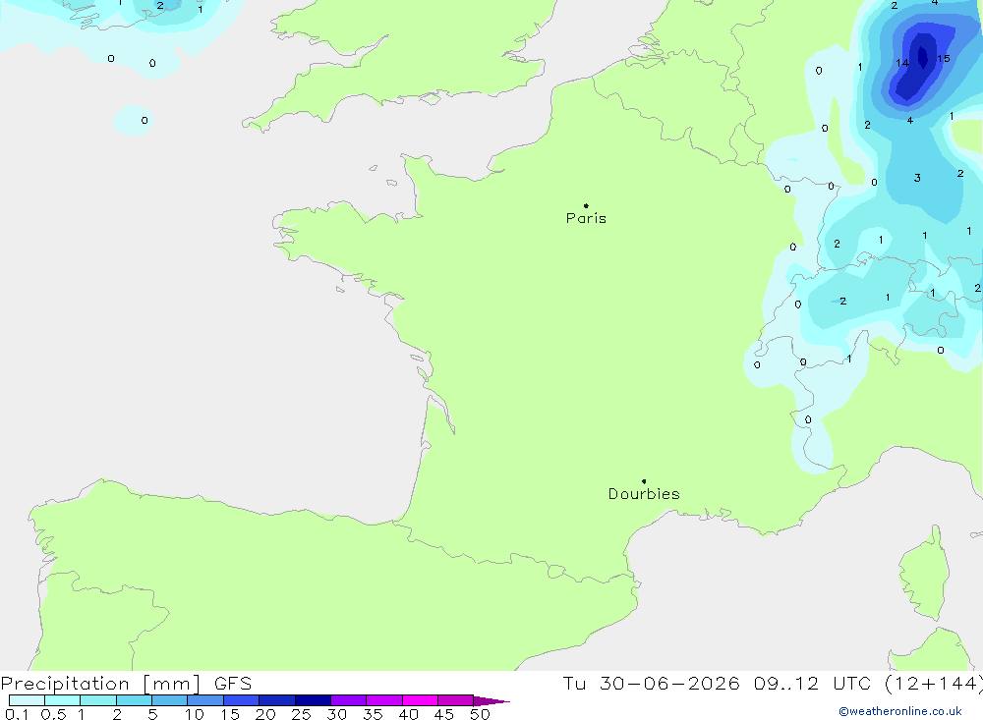Click the Paris city label
The image size is (983, 720).
[586, 218]
